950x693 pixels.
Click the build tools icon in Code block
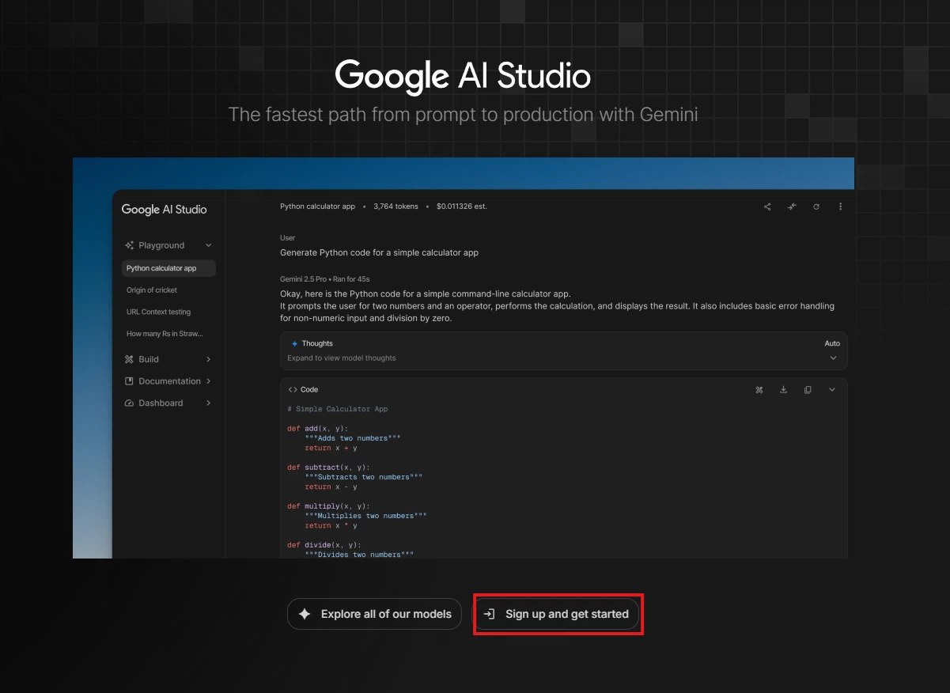pos(759,389)
